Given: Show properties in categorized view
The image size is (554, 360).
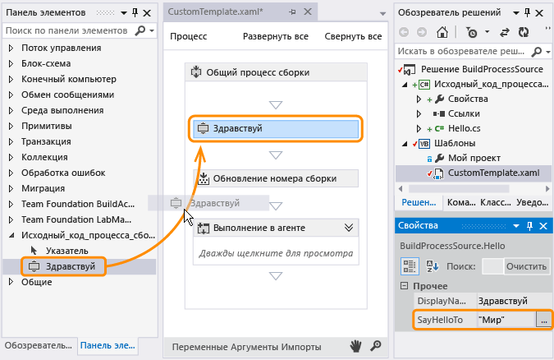Looking at the screenshot, I should click(410, 266).
